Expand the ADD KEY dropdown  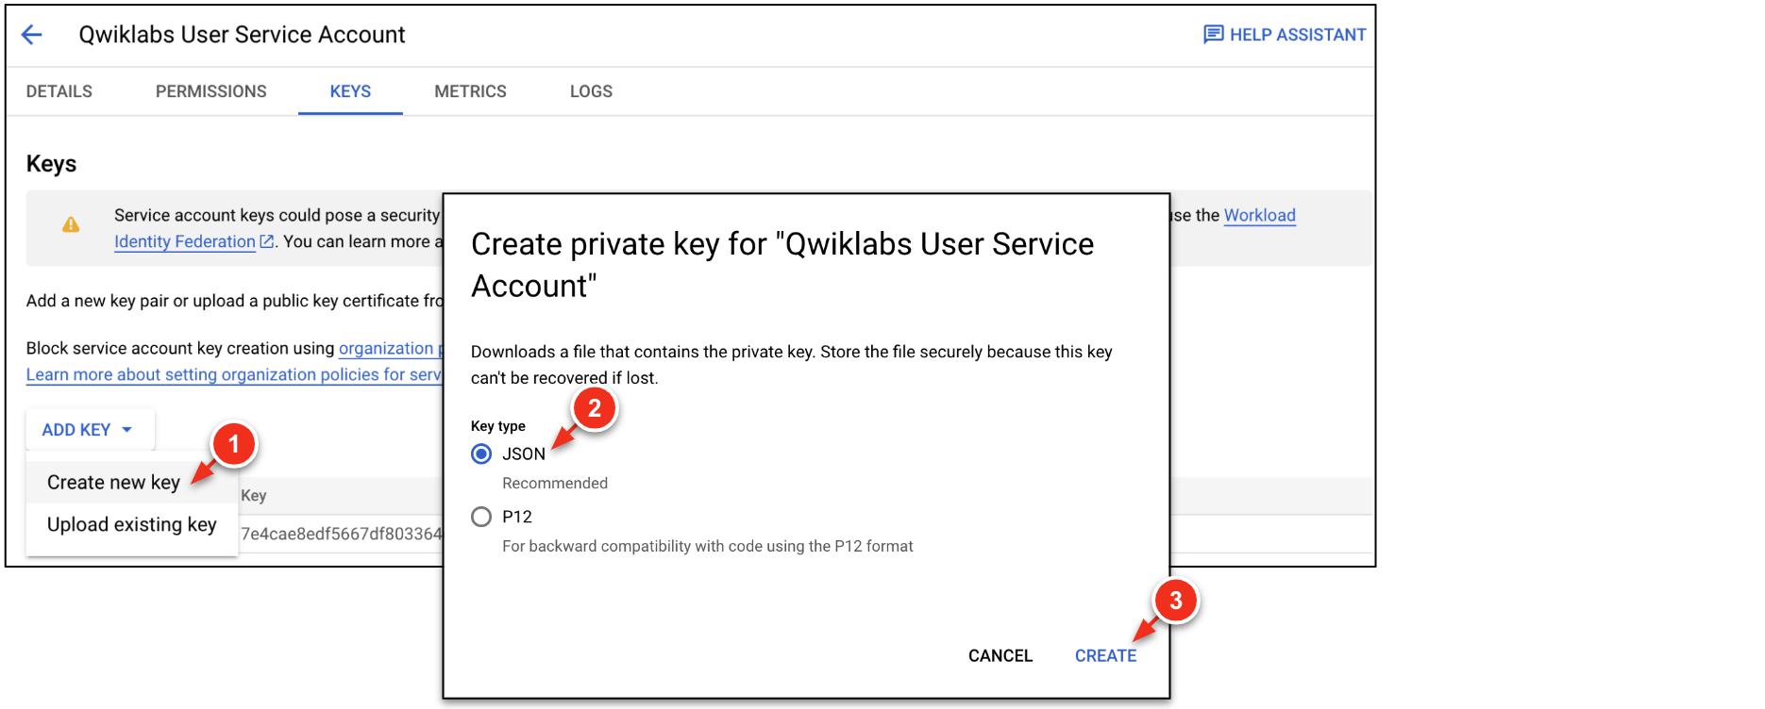click(87, 430)
